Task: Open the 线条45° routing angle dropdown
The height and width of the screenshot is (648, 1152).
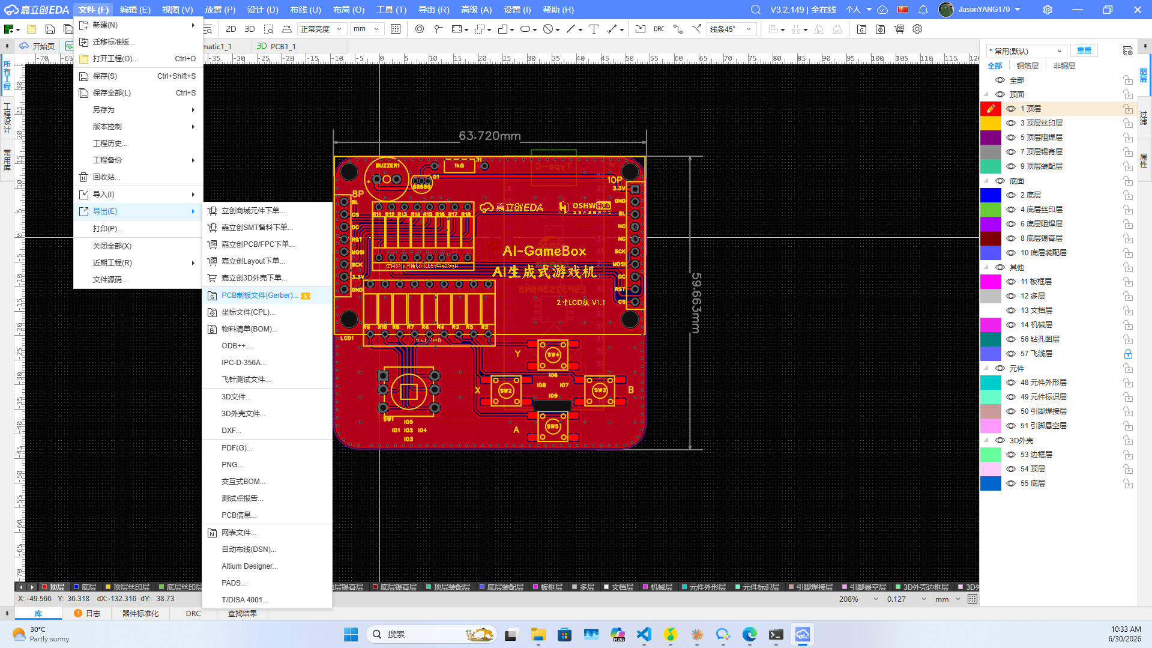Action: [x=732, y=29]
